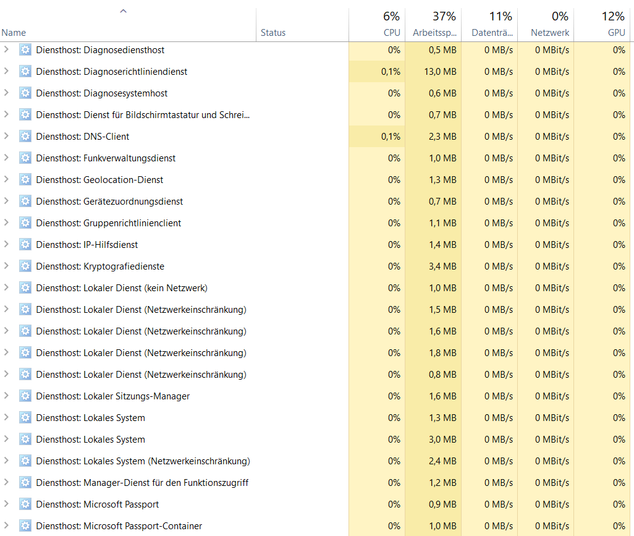Viewport: 634px width, 536px height.
Task: Select the icon next to Diensthost: Microsoft Passport
Action: coord(25,504)
